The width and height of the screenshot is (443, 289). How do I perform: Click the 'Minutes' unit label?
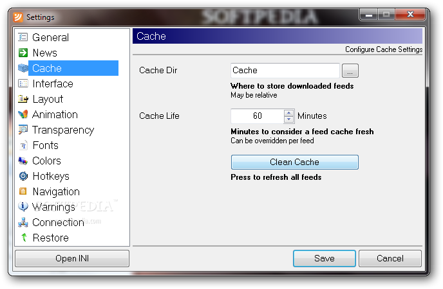312,116
